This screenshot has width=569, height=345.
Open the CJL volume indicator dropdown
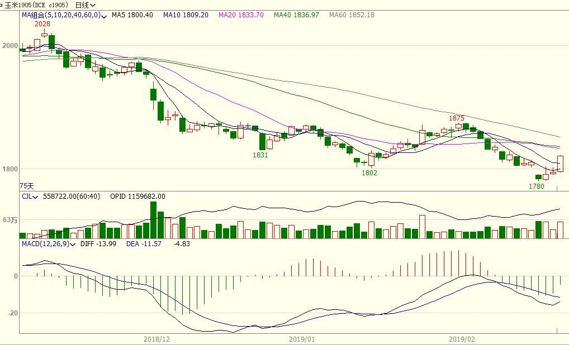pyautogui.click(x=36, y=197)
